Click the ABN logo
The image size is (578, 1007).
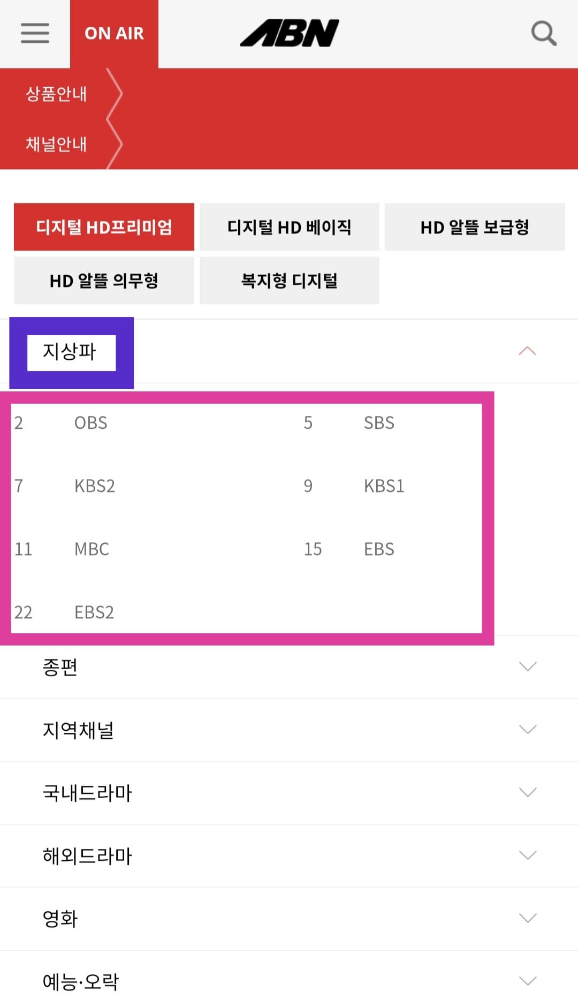pyautogui.click(x=289, y=33)
